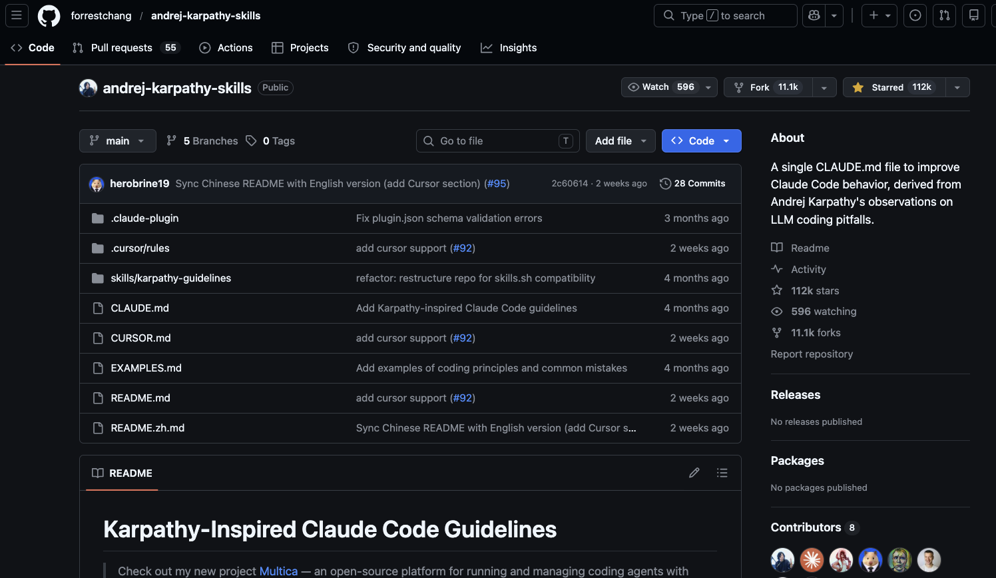View the 112k stars link
Viewport: 996px width, 578px height.
click(x=806, y=290)
